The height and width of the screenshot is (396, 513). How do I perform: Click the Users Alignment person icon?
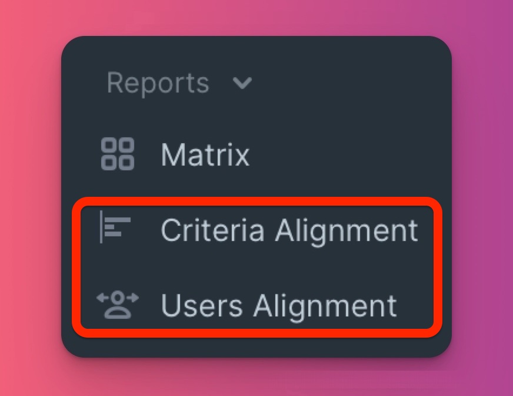click(x=118, y=305)
